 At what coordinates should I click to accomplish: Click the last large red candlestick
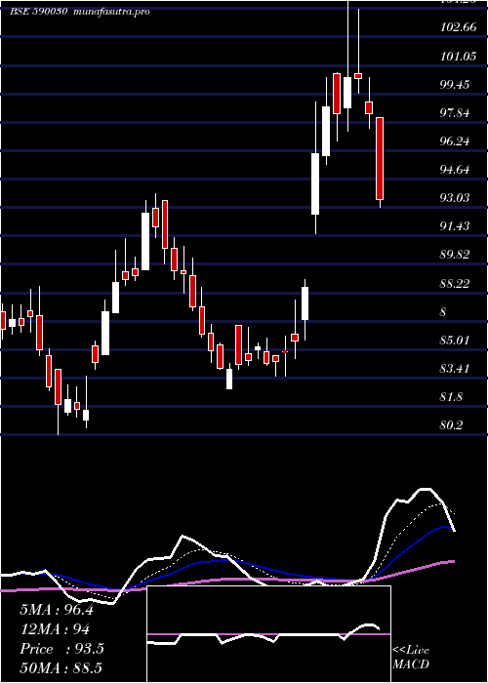[x=380, y=158]
